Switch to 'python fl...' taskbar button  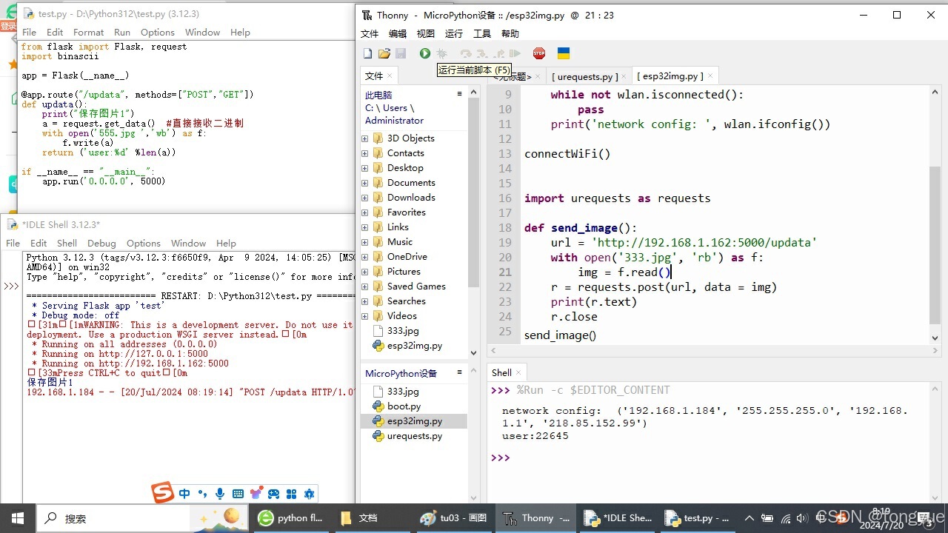tap(290, 518)
